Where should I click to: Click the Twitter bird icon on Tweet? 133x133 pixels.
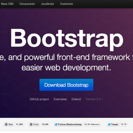point(109,124)
